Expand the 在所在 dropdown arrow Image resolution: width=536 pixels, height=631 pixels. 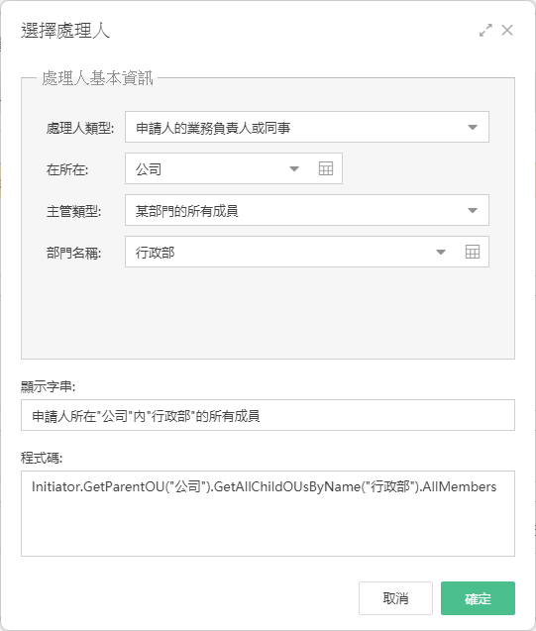294,168
